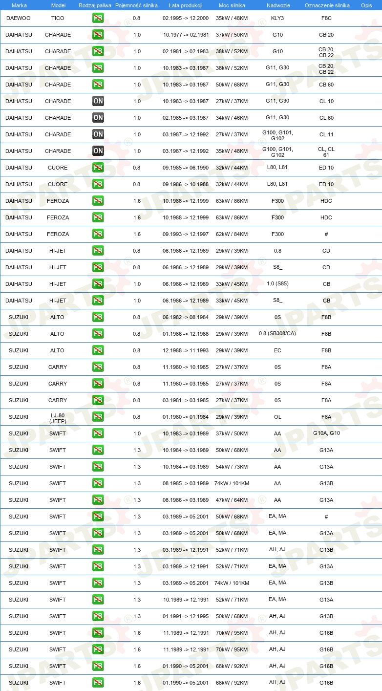382x691 pixels.
Task: Click the 62kW / 84KM power cell
Action: tap(232, 234)
